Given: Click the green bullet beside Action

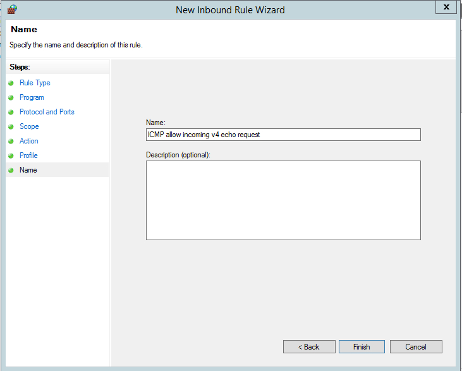Looking at the screenshot, I should click(x=11, y=141).
